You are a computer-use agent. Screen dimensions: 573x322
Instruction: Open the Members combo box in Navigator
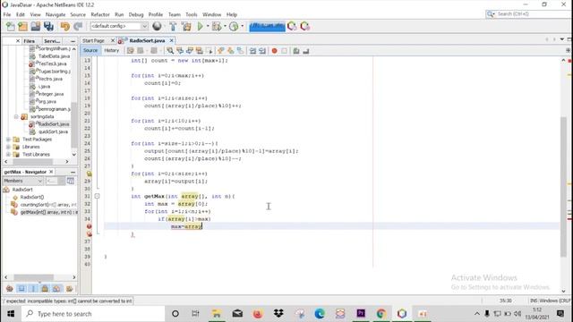pos(23,181)
